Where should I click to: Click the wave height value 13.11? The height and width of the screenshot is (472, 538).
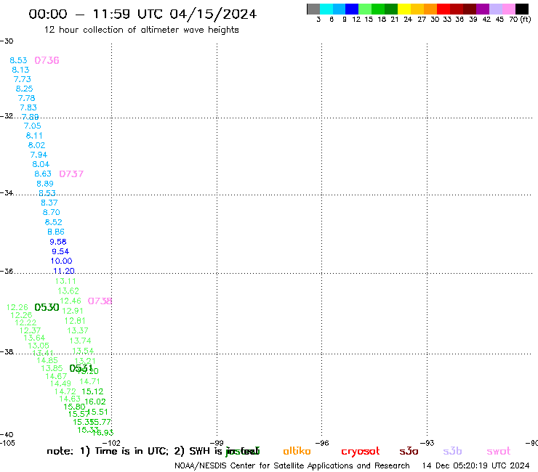(65, 281)
